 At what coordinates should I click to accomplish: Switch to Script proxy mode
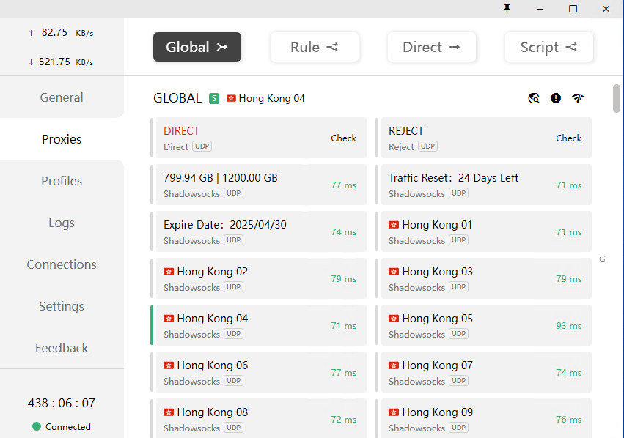[548, 47]
